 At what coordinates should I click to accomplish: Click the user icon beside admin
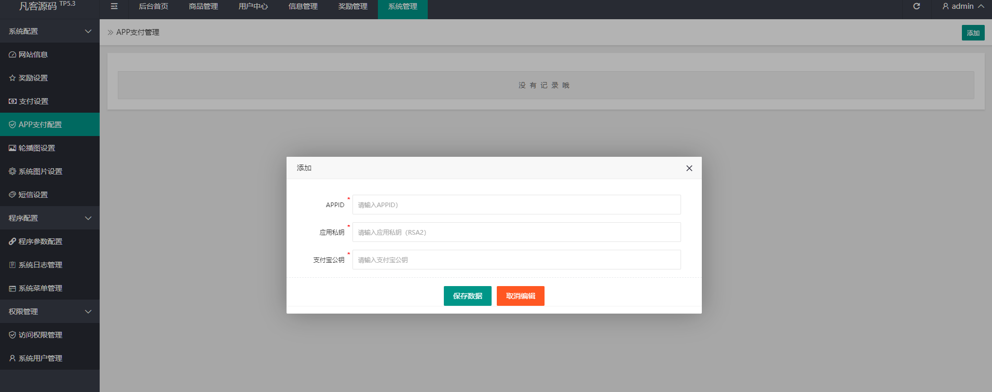tap(946, 6)
